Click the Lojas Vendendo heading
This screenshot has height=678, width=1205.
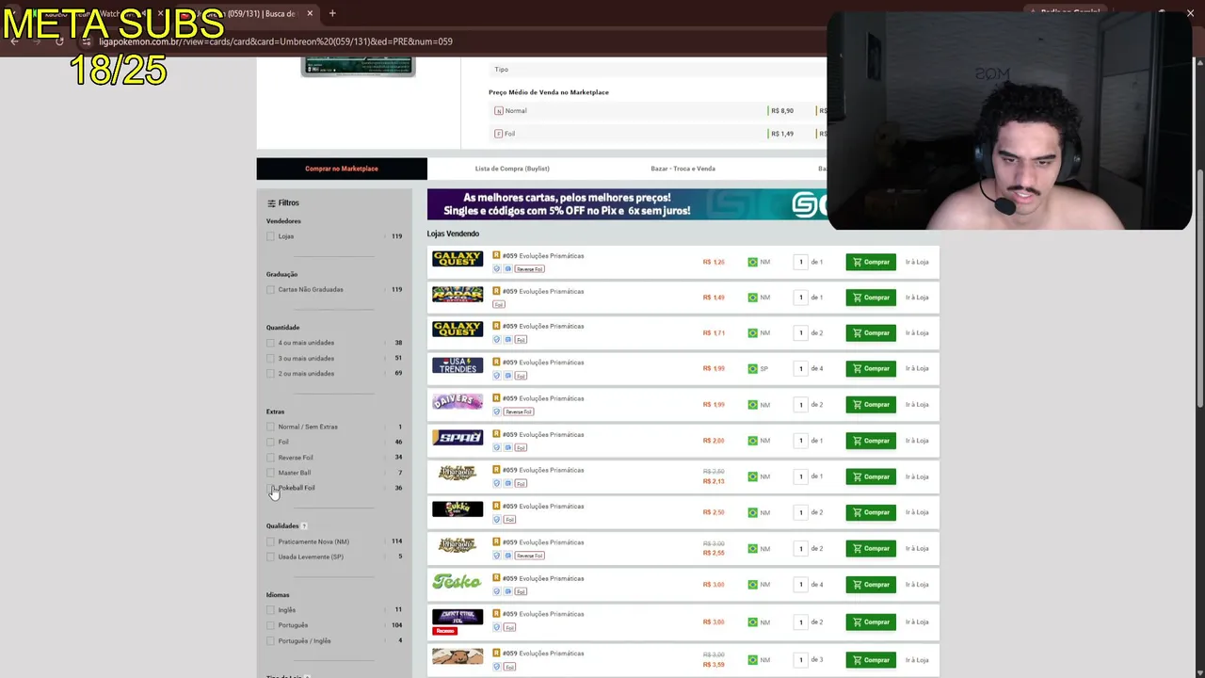(x=453, y=234)
